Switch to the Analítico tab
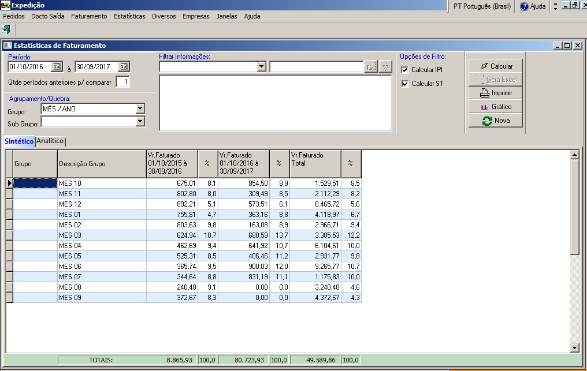587x371 pixels. [x=50, y=141]
